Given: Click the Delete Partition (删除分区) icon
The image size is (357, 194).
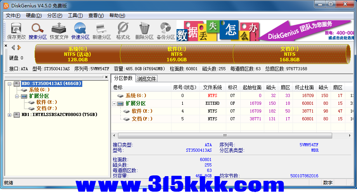Looking at the screenshot, I should pos(144,31).
